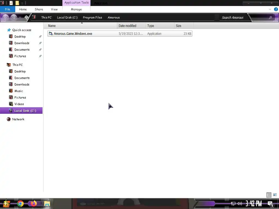Screen dimensions: 279x209
Task: Open the Manage ribbon tab
Action: tap(76, 9)
